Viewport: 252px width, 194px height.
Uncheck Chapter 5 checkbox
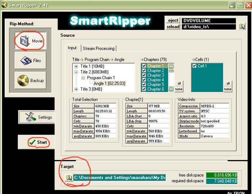pos(144,84)
